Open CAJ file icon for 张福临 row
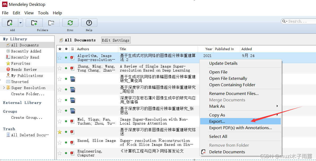Image resolution: width=316 pixels, height=161 pixels. [73, 100]
